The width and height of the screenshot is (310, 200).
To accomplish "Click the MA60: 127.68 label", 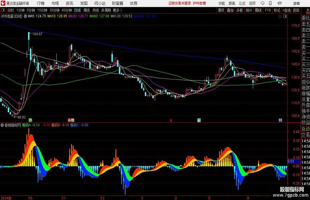I will pyautogui.click(x=99, y=16).
